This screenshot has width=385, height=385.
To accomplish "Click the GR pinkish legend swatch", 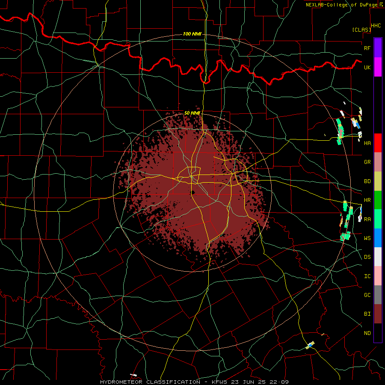I will [378, 162].
